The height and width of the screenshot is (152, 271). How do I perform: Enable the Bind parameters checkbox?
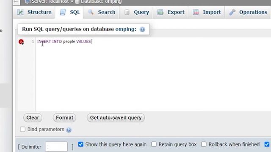(23, 129)
